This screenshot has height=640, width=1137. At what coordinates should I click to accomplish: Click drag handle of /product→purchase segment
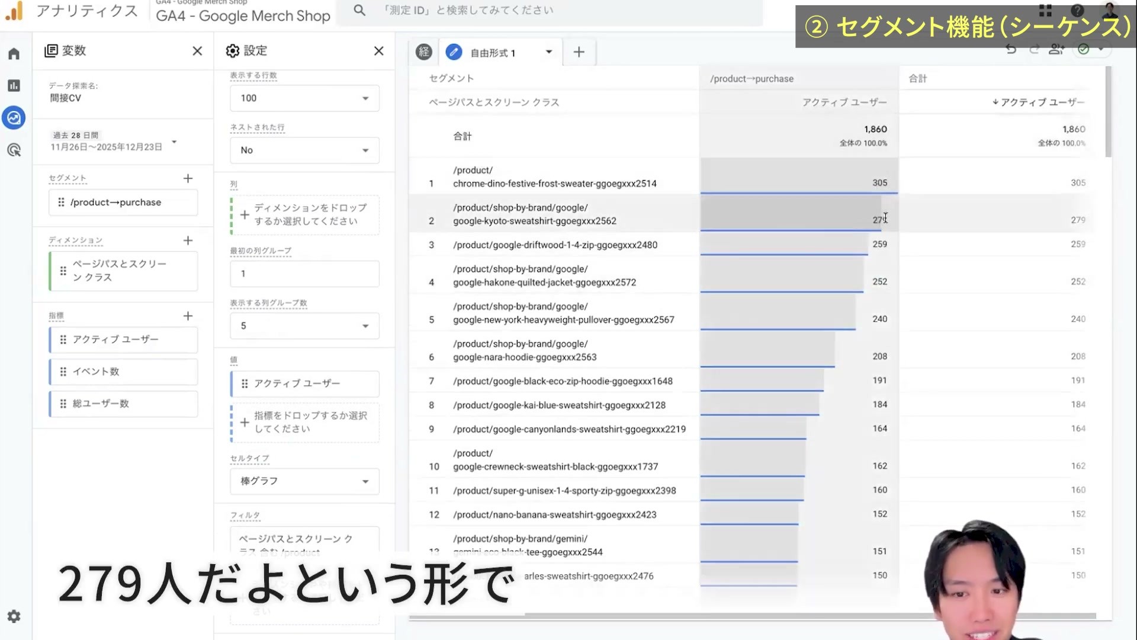coord(61,202)
